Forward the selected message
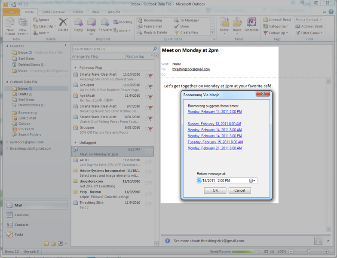This screenshot has width=337, height=258. (105, 25)
